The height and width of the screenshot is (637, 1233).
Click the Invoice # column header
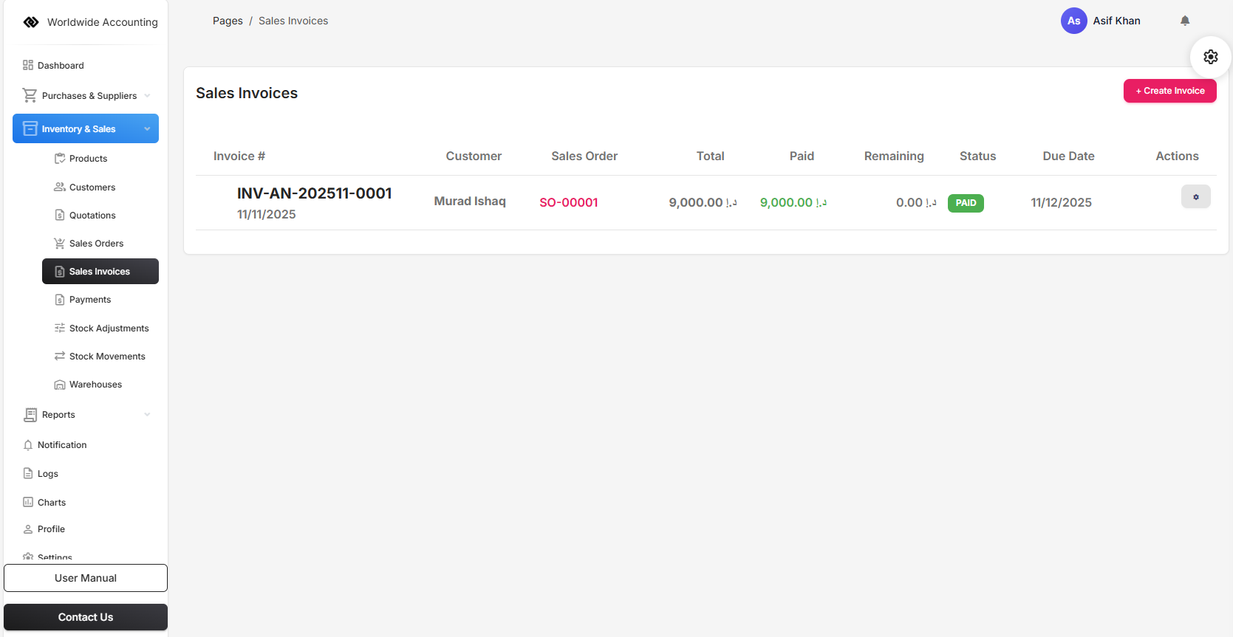(x=239, y=156)
